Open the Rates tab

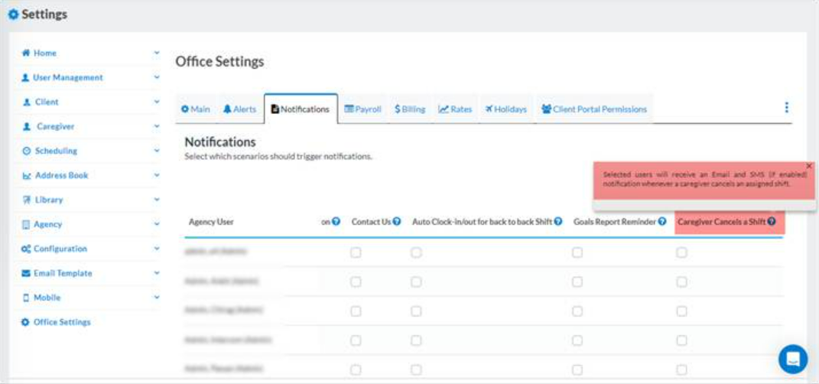click(x=455, y=109)
